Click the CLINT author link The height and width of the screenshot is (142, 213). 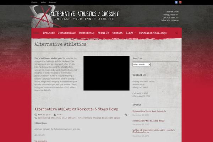click(x=60, y=115)
